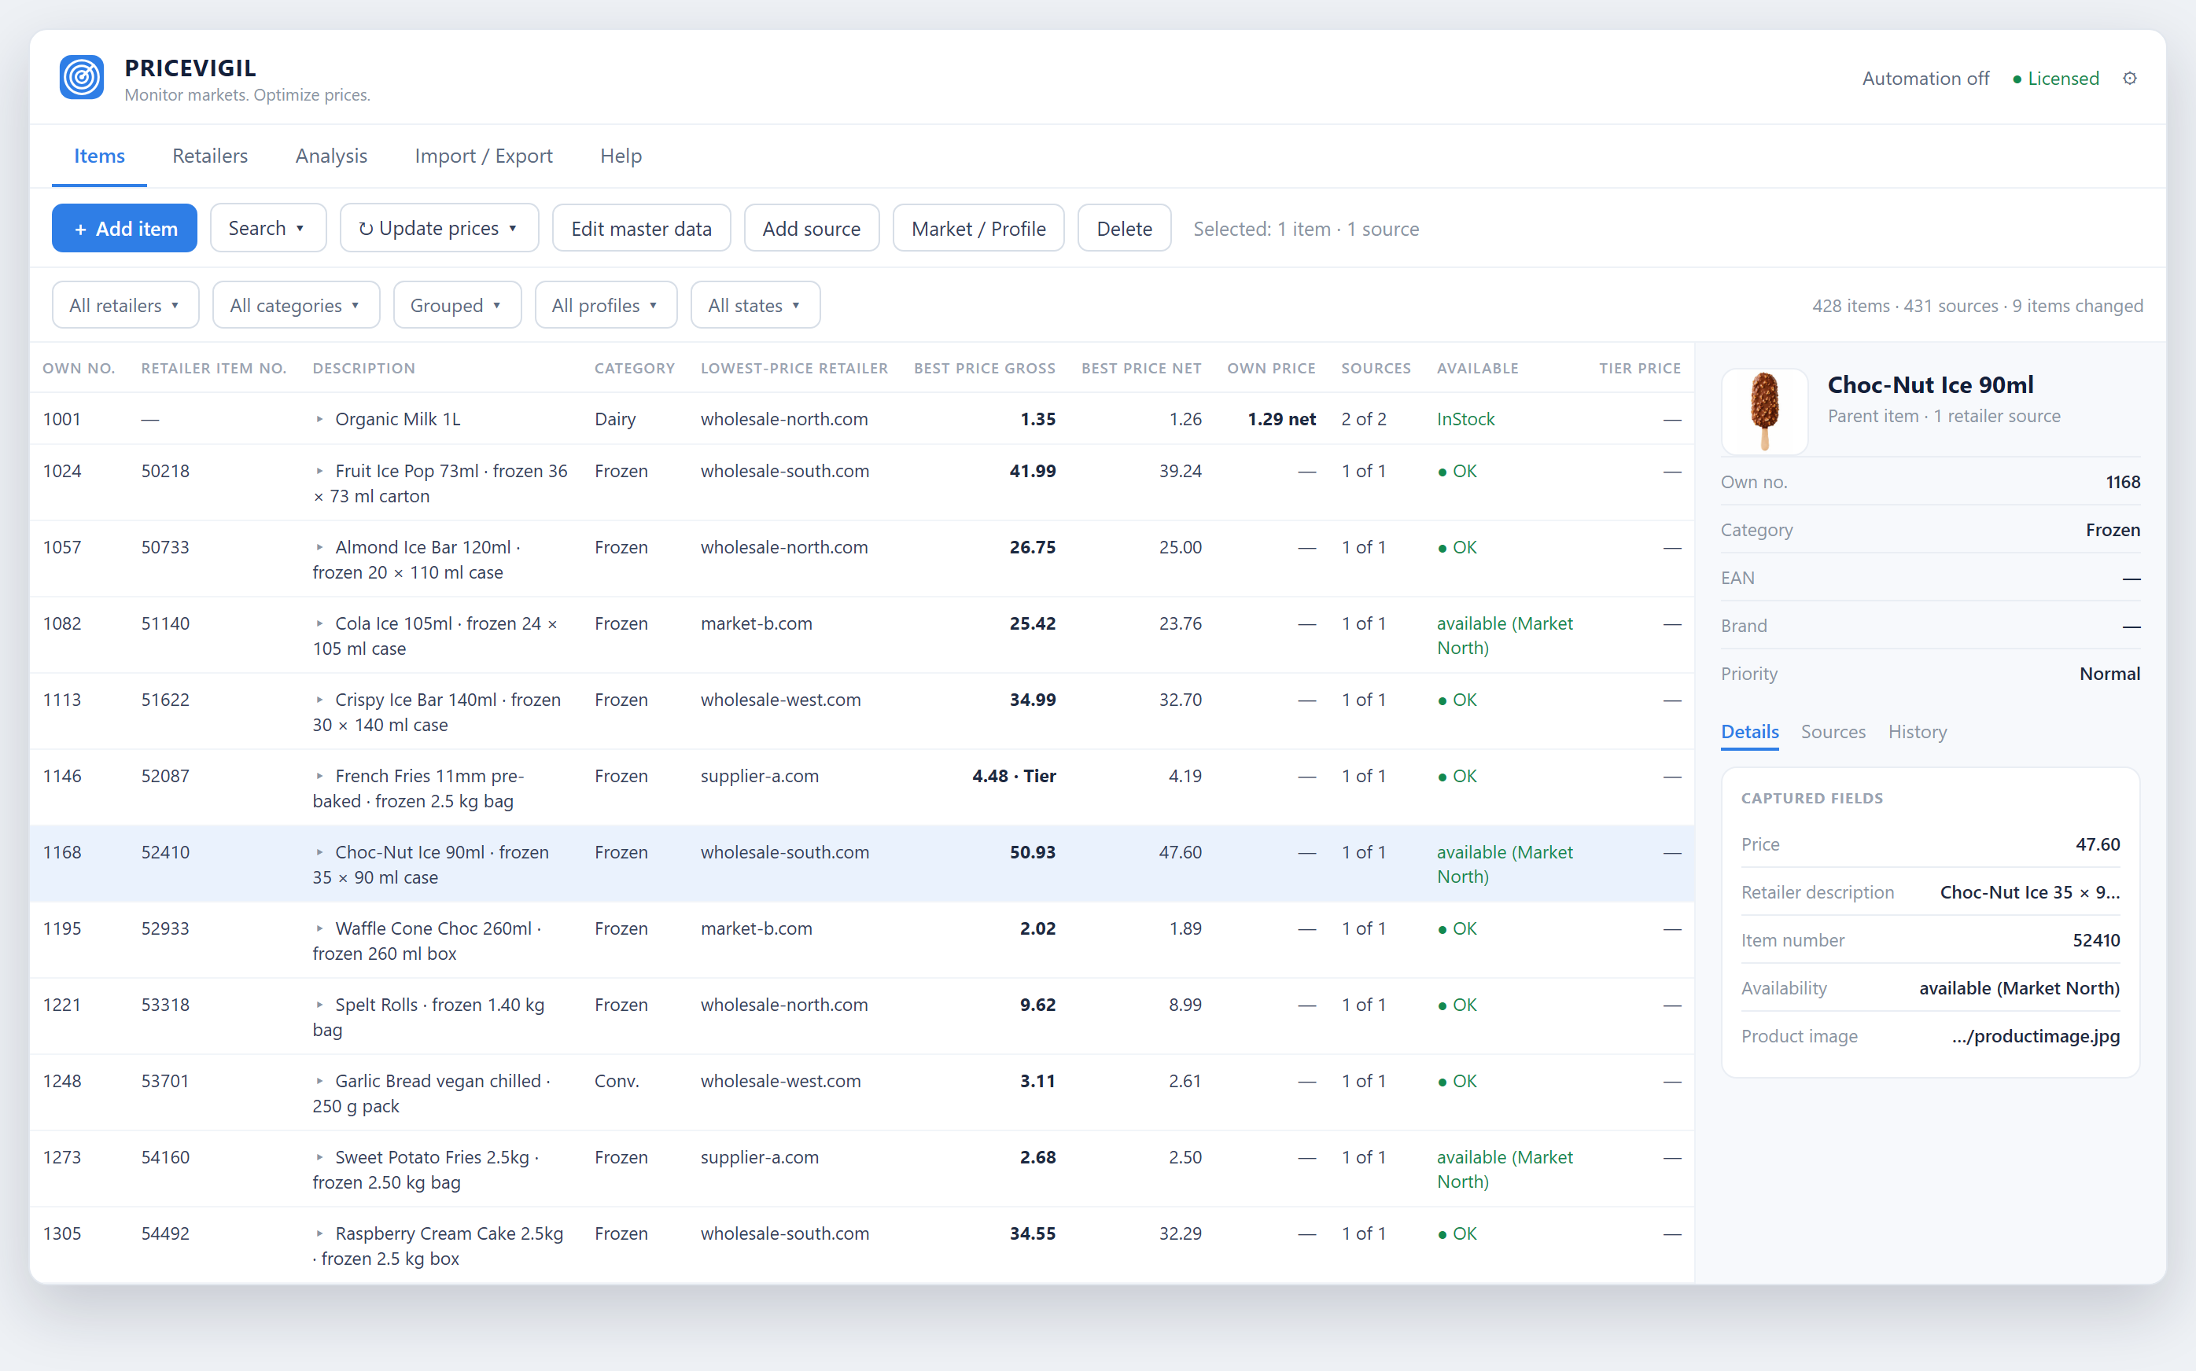Screen dimensions: 2196x1371
Task: Open the All profiles filter dropdown
Action: 606,306
